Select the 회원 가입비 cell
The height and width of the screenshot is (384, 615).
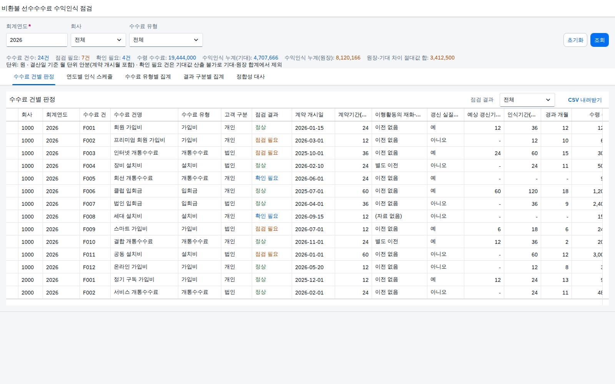click(144, 127)
